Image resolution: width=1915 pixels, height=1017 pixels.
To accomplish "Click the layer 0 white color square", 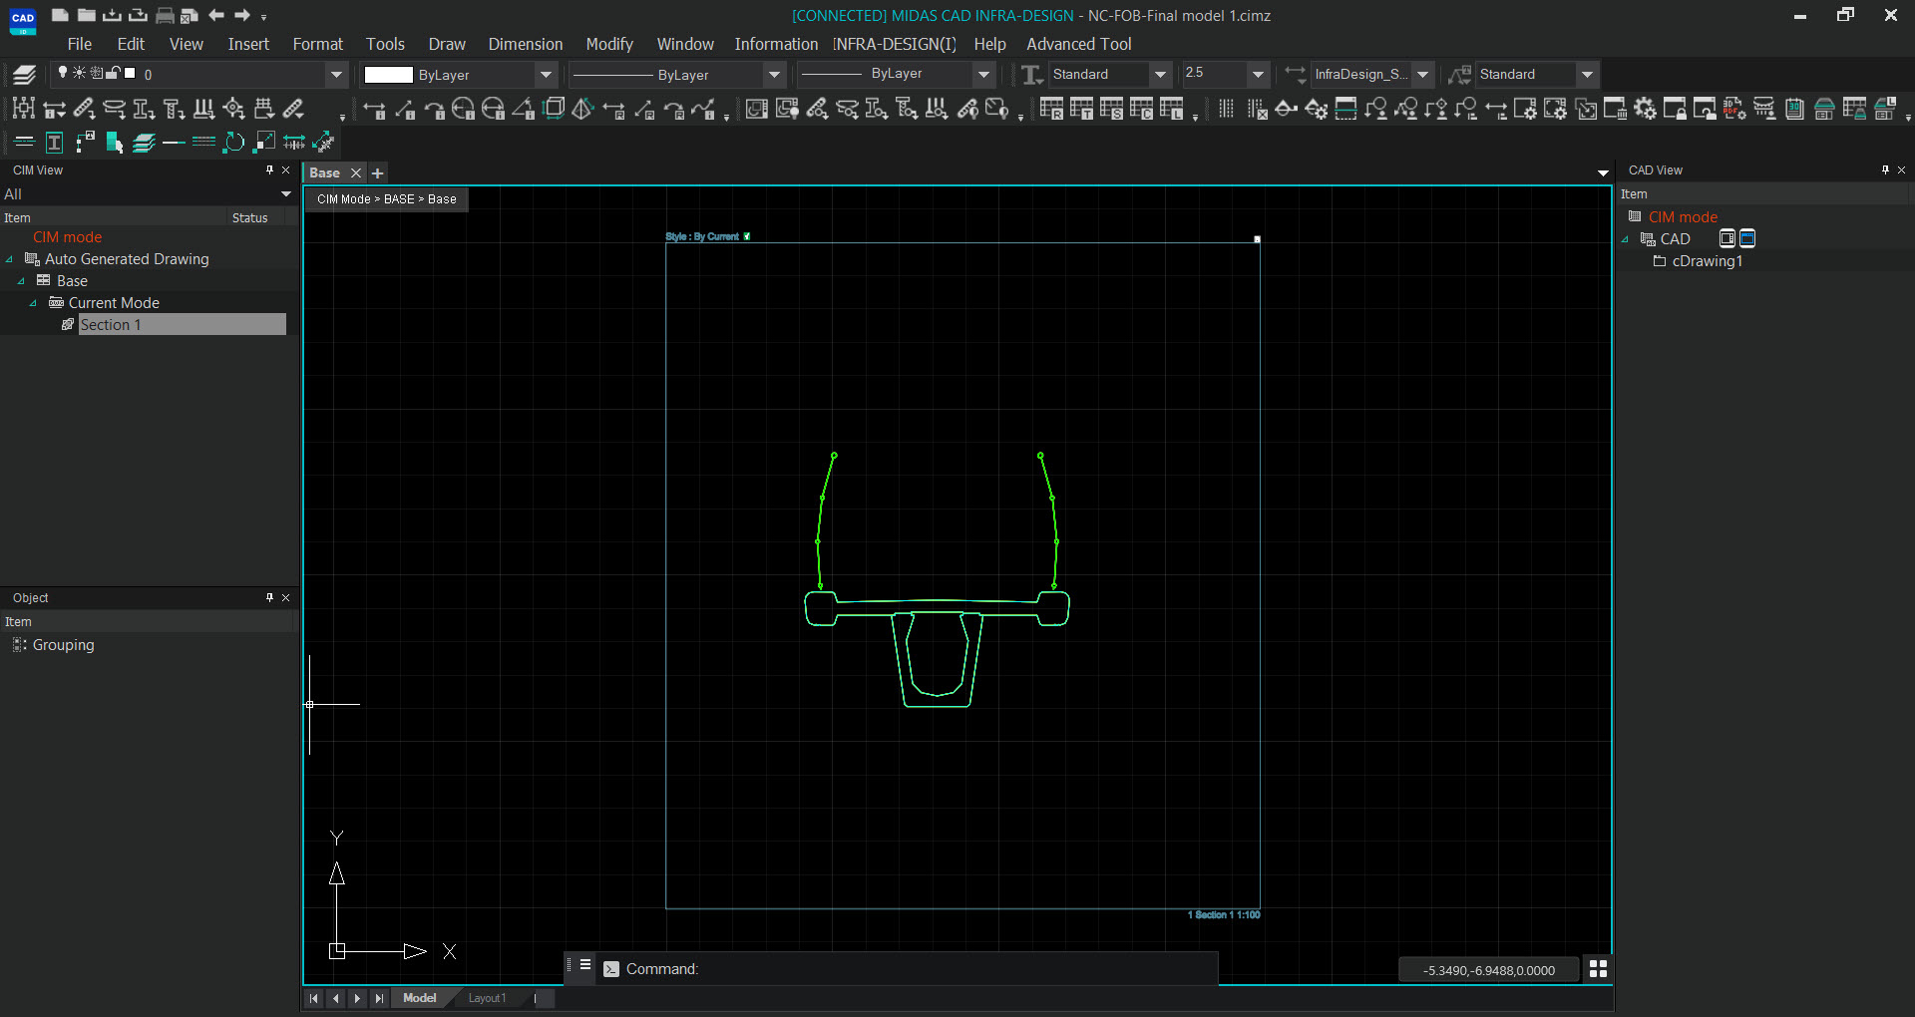I will (x=130, y=72).
